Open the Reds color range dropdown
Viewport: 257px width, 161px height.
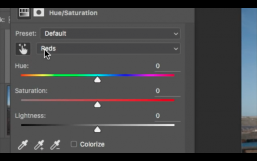(x=108, y=49)
